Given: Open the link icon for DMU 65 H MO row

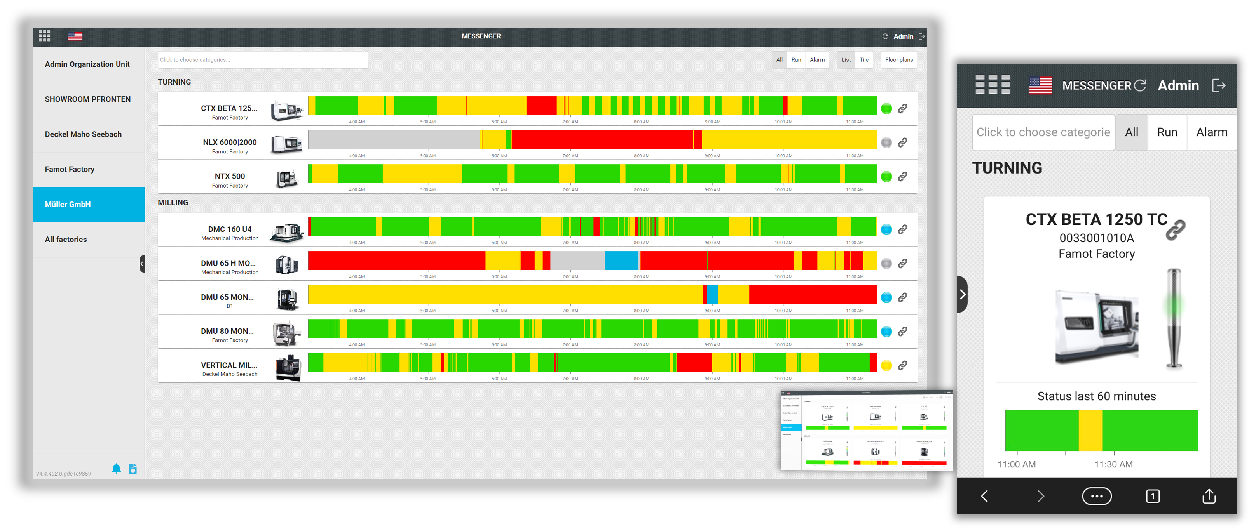Looking at the screenshot, I should coord(902,264).
